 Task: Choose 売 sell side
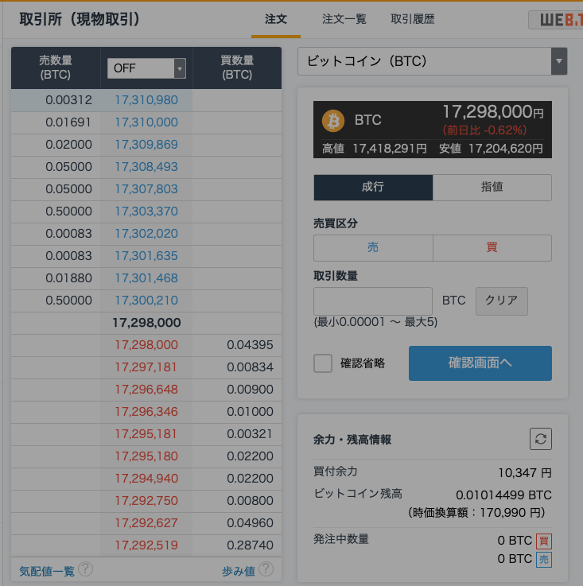[373, 248]
